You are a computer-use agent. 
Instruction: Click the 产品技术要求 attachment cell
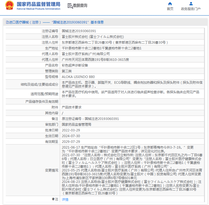coord(71,107)
